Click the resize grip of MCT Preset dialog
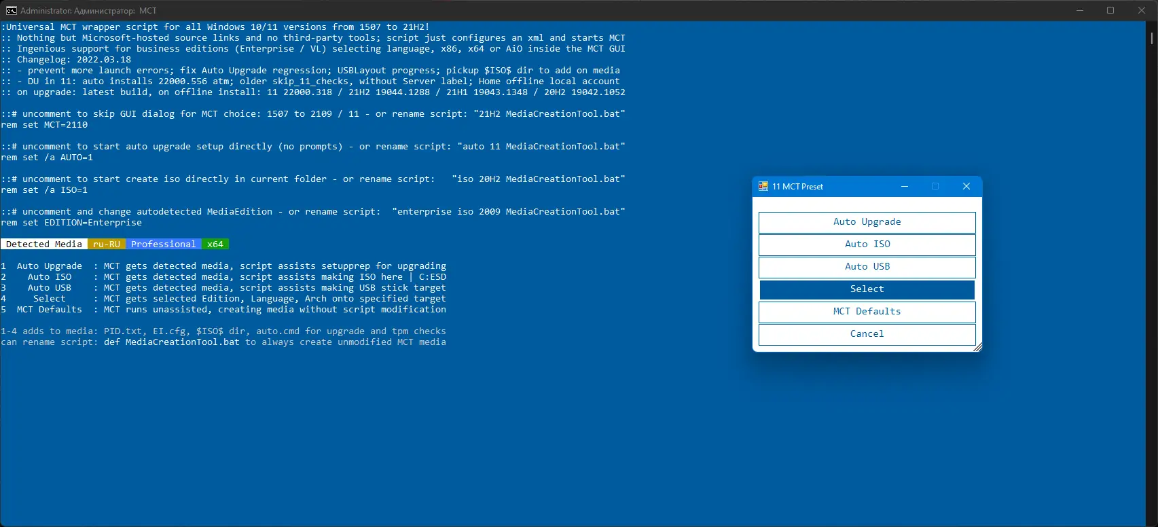 tap(977, 347)
